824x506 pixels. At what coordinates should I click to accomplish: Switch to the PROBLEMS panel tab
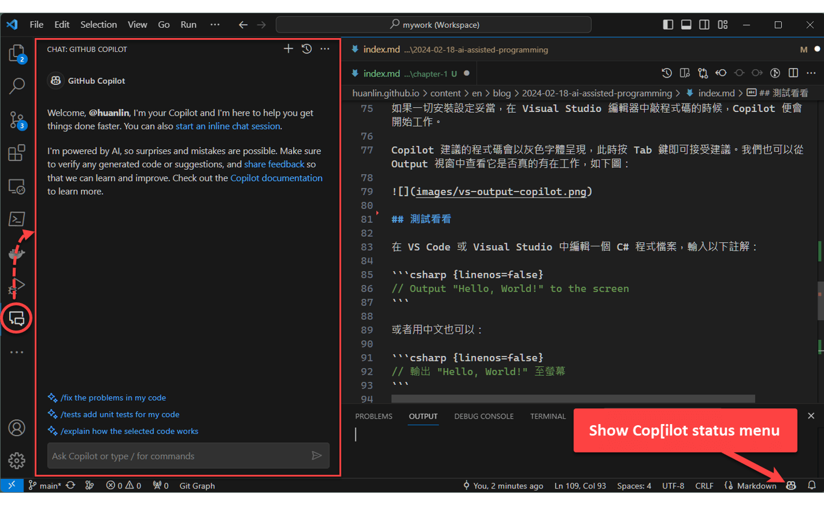[x=374, y=416]
